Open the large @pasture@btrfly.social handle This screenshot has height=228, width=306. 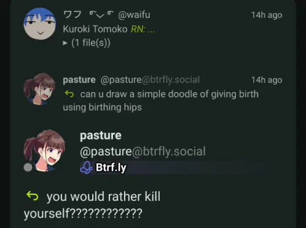(143, 151)
